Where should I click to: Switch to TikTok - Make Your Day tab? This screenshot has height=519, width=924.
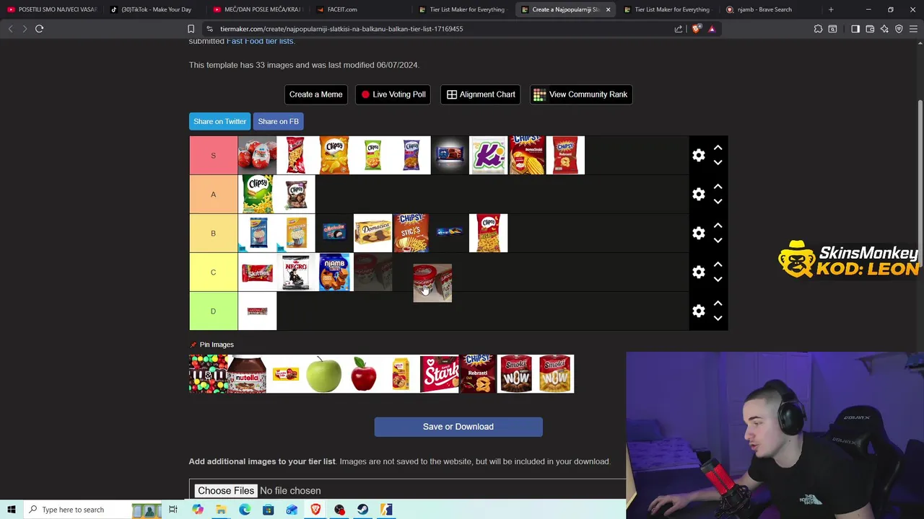(x=152, y=9)
